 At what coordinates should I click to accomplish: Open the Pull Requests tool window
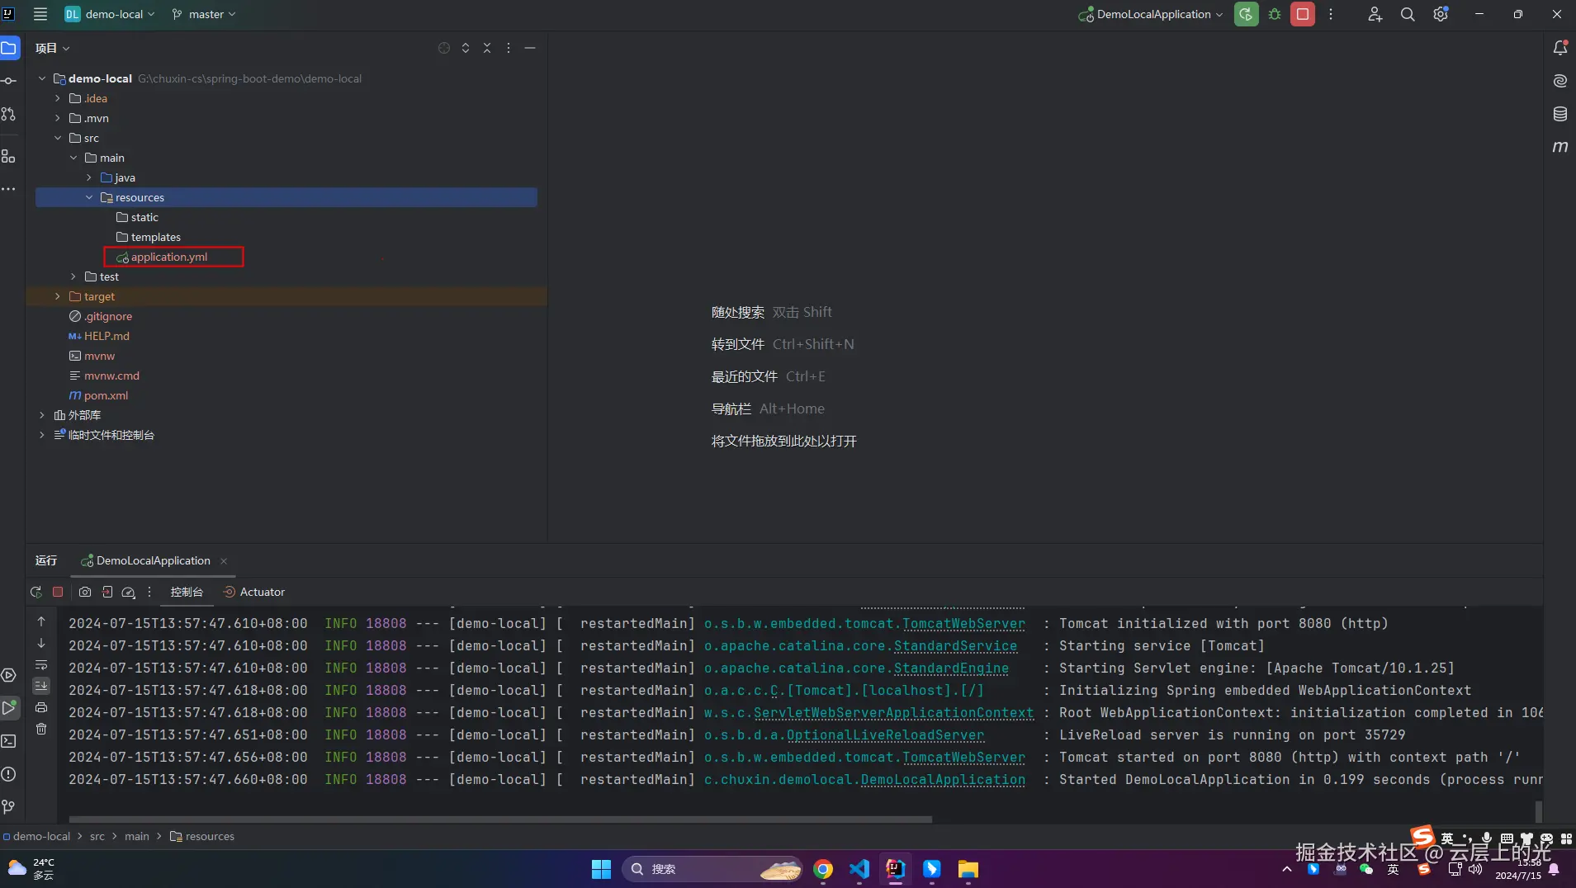tap(9, 114)
